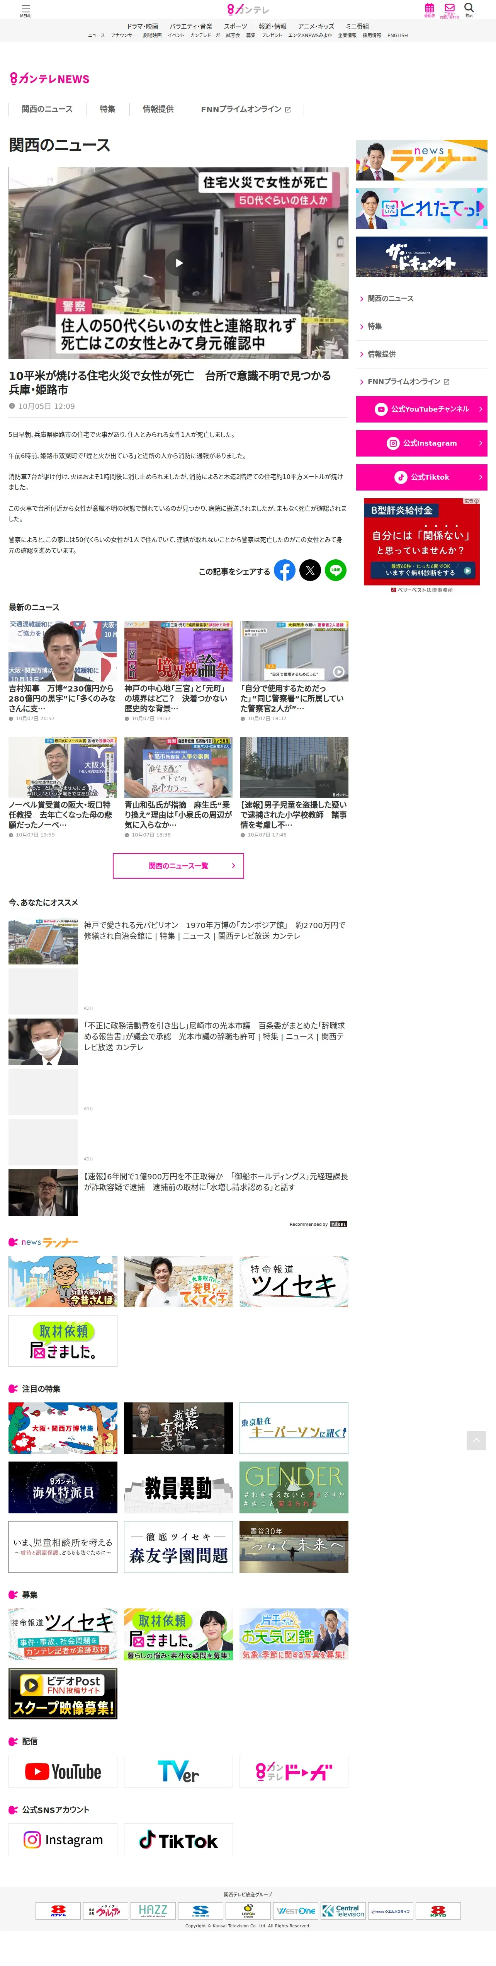Open the TikTok SNS account logo
496x1966 pixels.
click(x=178, y=1839)
